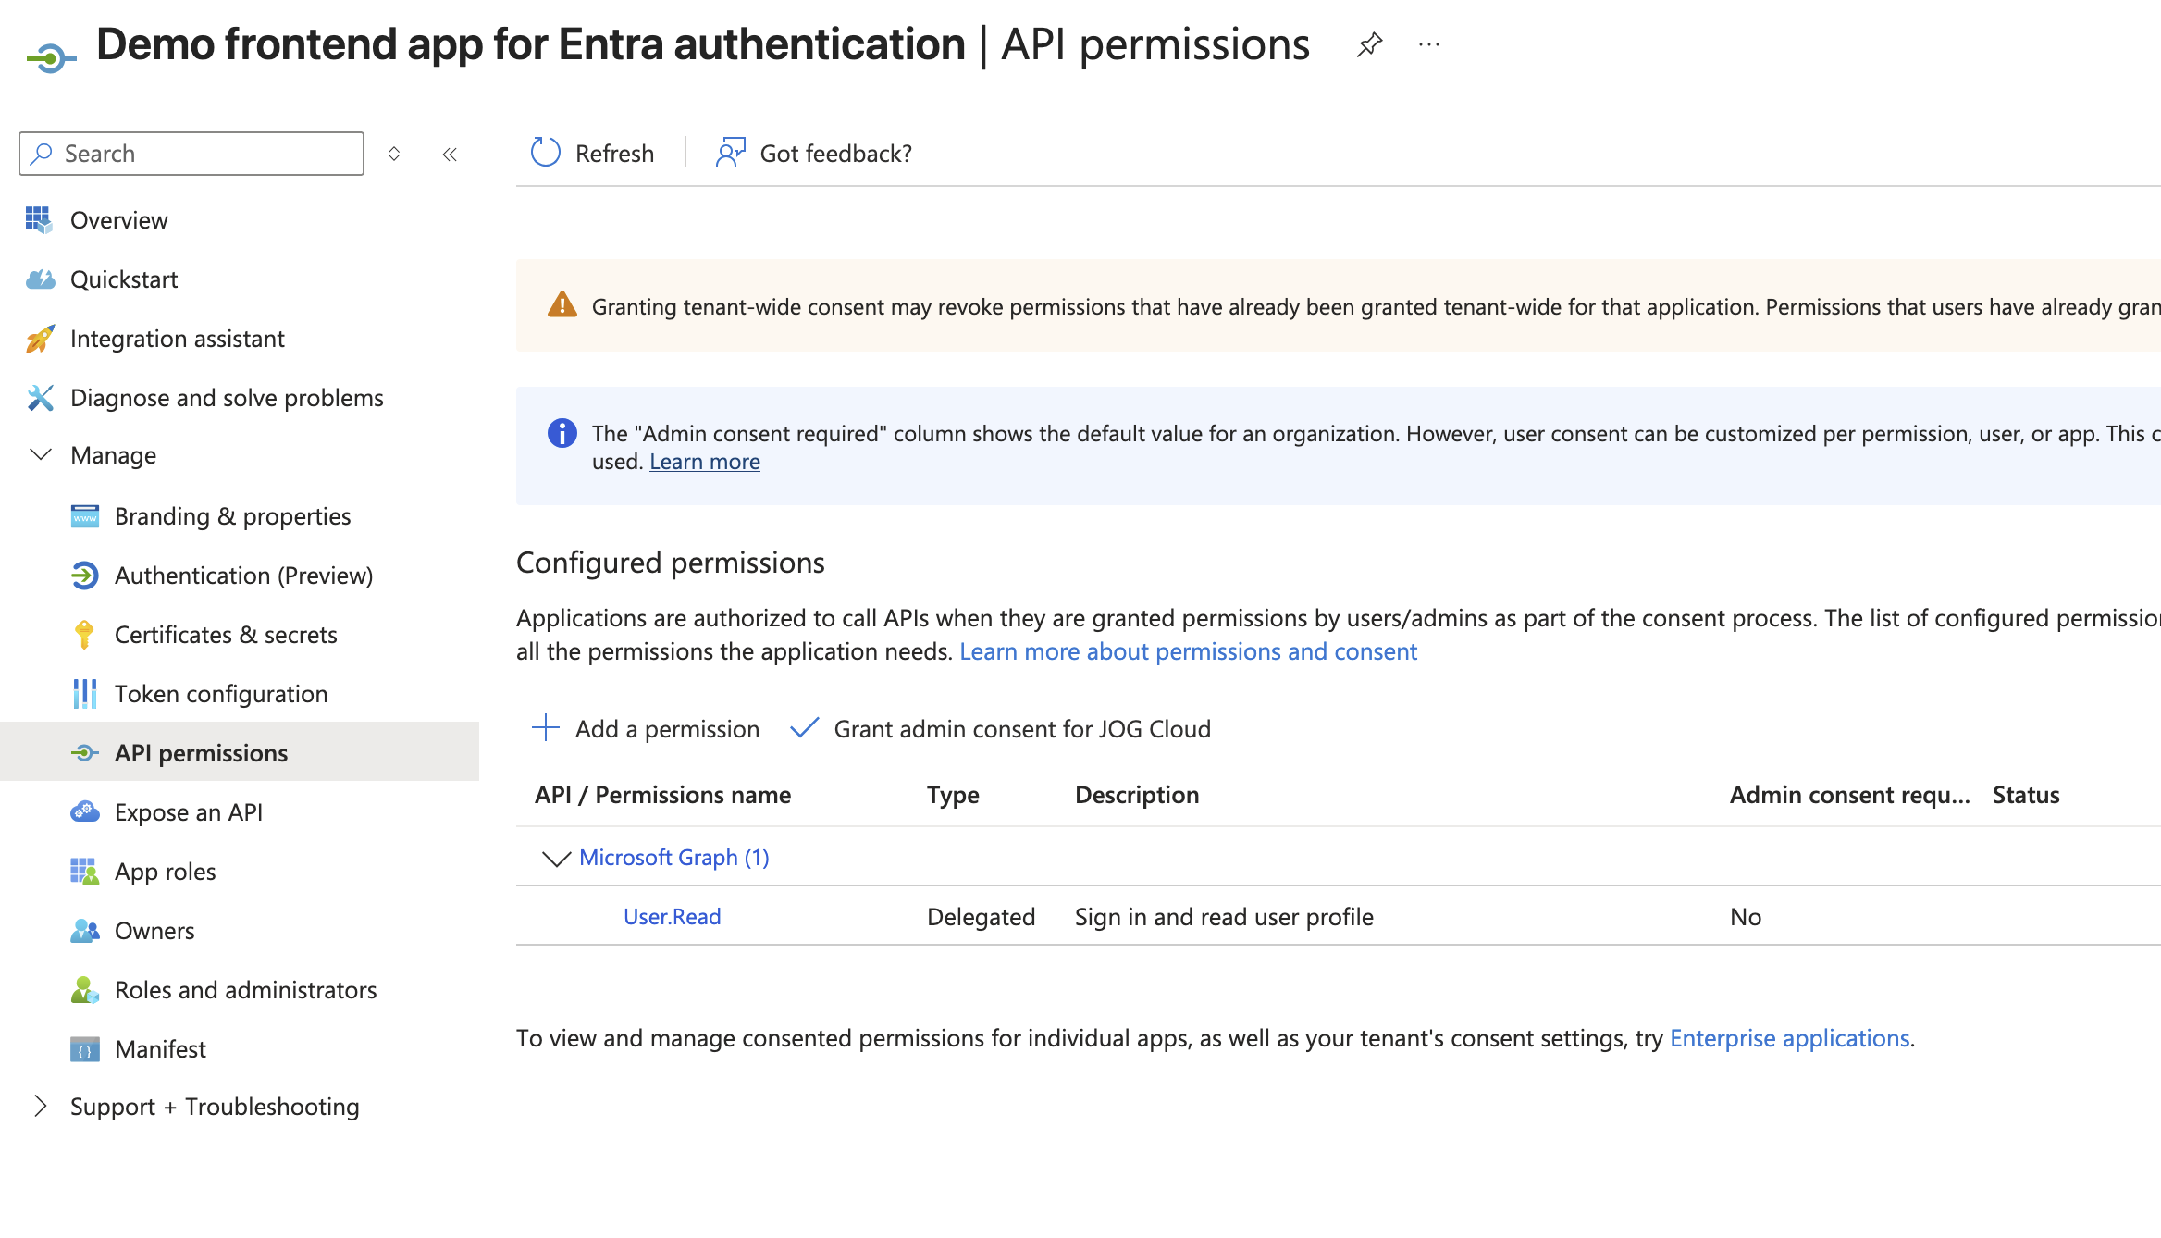Collapse the sidebar with double chevron

(x=450, y=155)
